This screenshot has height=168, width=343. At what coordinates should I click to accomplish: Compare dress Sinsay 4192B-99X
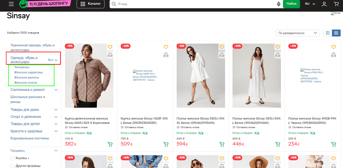334,55
